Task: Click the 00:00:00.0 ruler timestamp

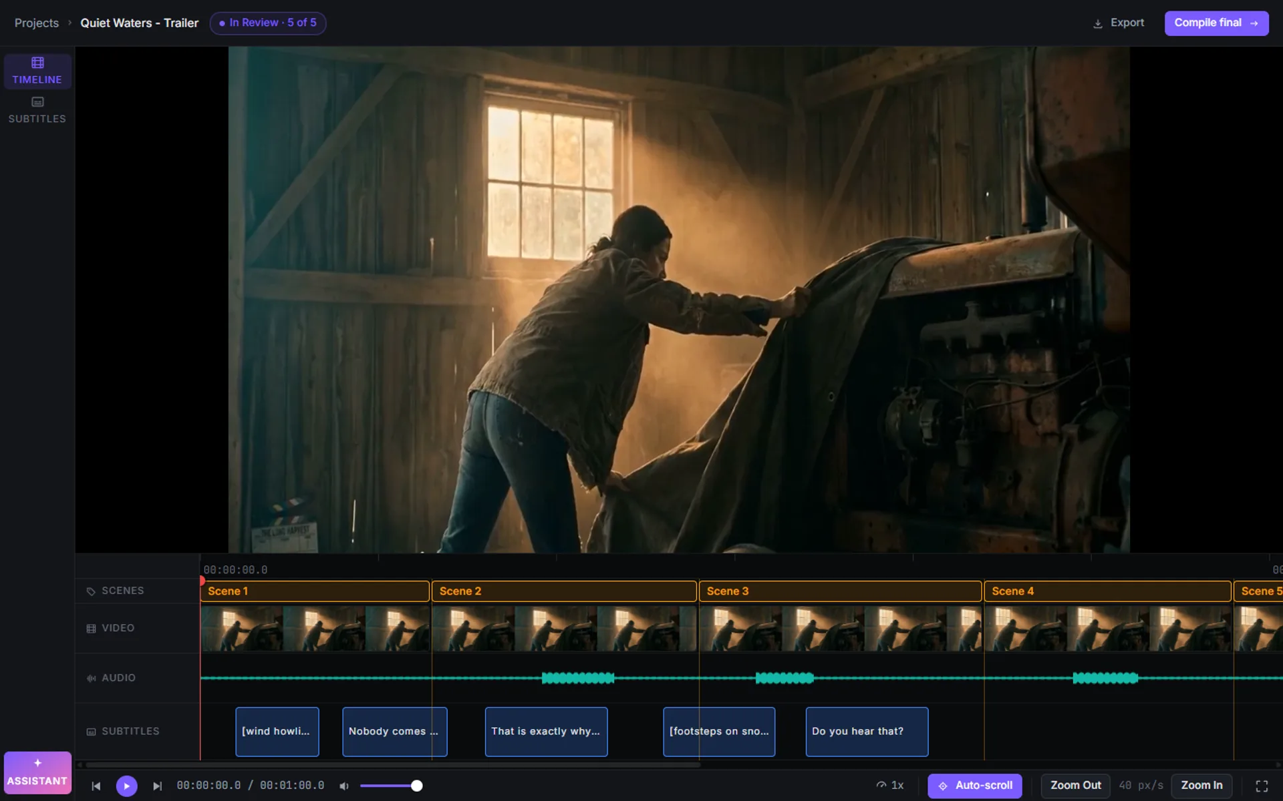Action: [x=235, y=570]
